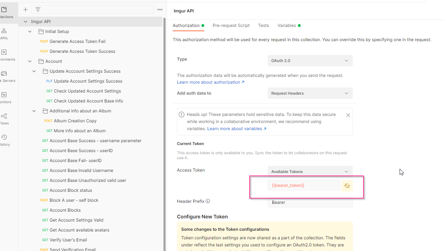Viewport: 445px width, 251px height.
Task: Click the bearer_token access token field
Action: pyautogui.click(x=304, y=185)
